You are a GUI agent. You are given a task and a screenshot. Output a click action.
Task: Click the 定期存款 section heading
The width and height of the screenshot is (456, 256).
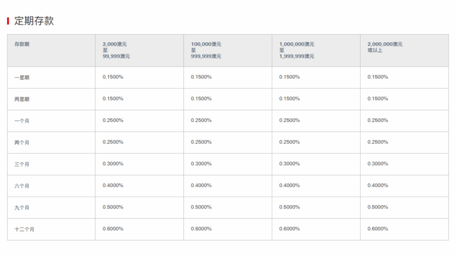(x=34, y=21)
